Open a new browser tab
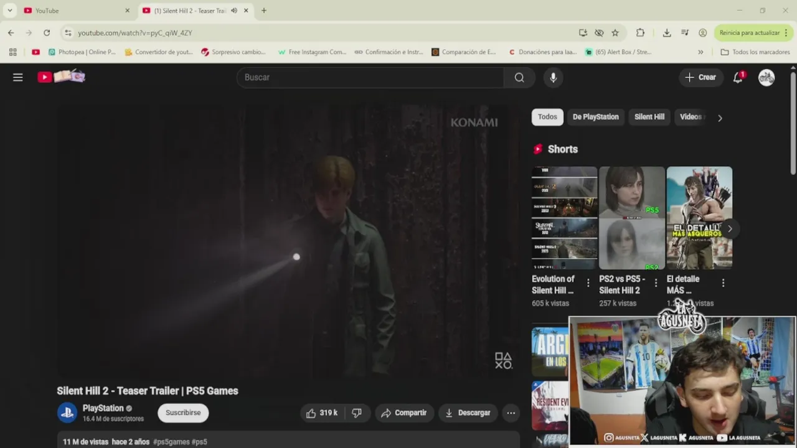797x448 pixels. click(264, 11)
